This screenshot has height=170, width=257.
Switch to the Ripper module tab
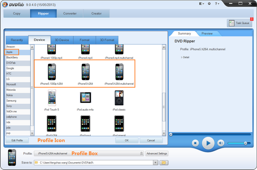43,13
